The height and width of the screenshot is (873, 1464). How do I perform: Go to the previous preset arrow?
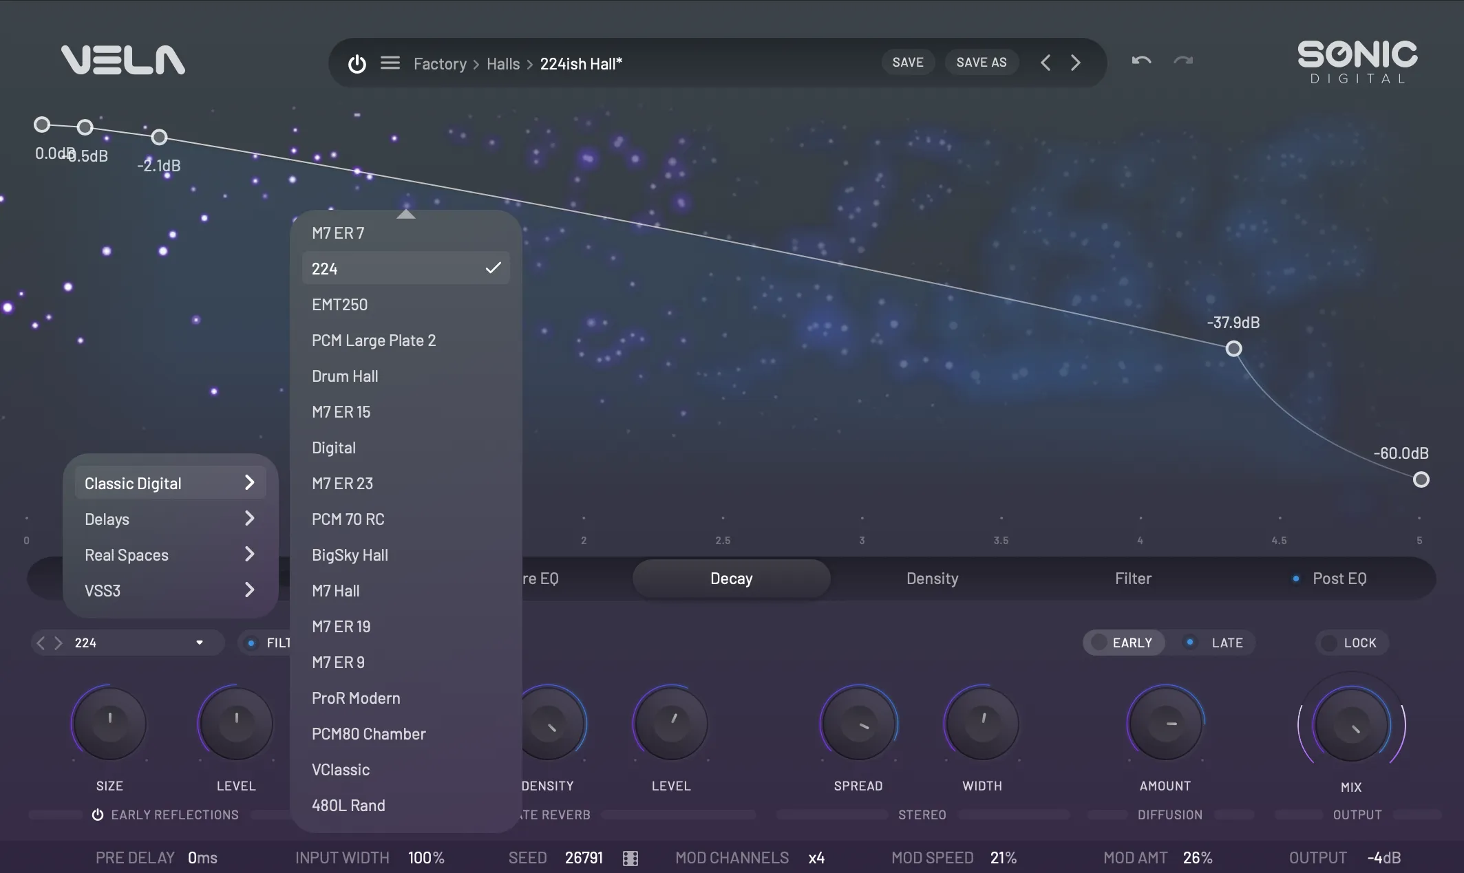click(x=1046, y=63)
